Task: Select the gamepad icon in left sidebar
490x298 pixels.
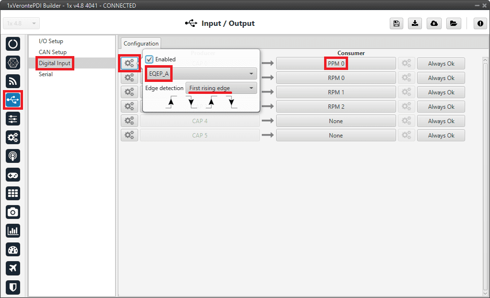Action: click(13, 174)
